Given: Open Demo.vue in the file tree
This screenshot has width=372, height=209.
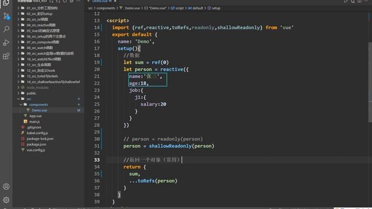Looking at the screenshot, I should (x=48, y=110).
